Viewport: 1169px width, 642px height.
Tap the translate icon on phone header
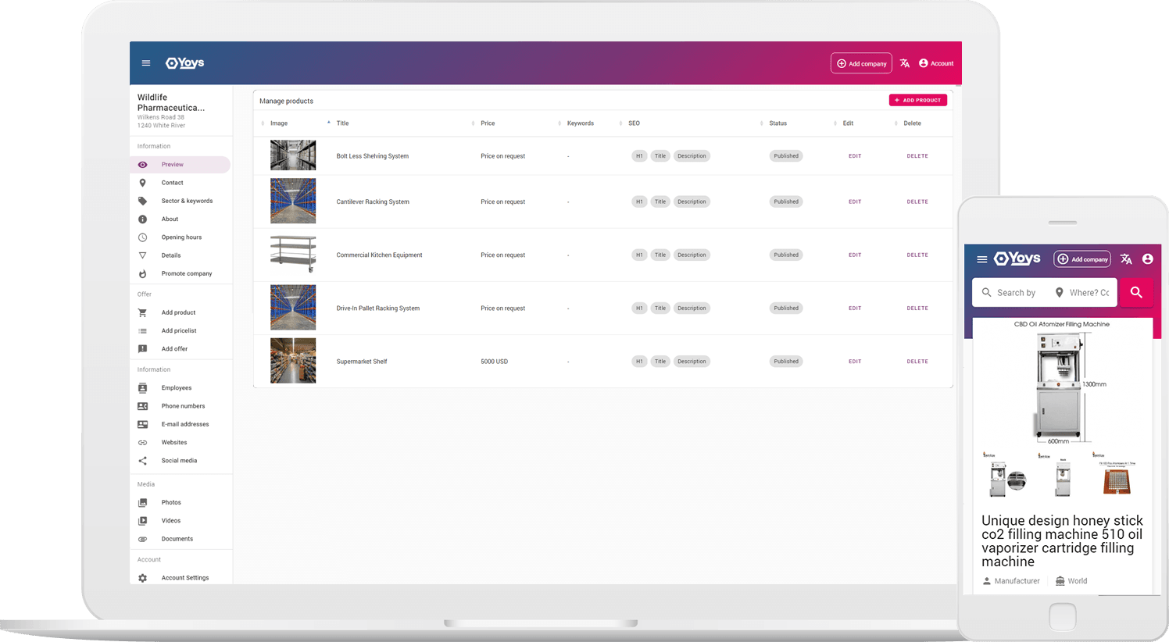point(1125,259)
